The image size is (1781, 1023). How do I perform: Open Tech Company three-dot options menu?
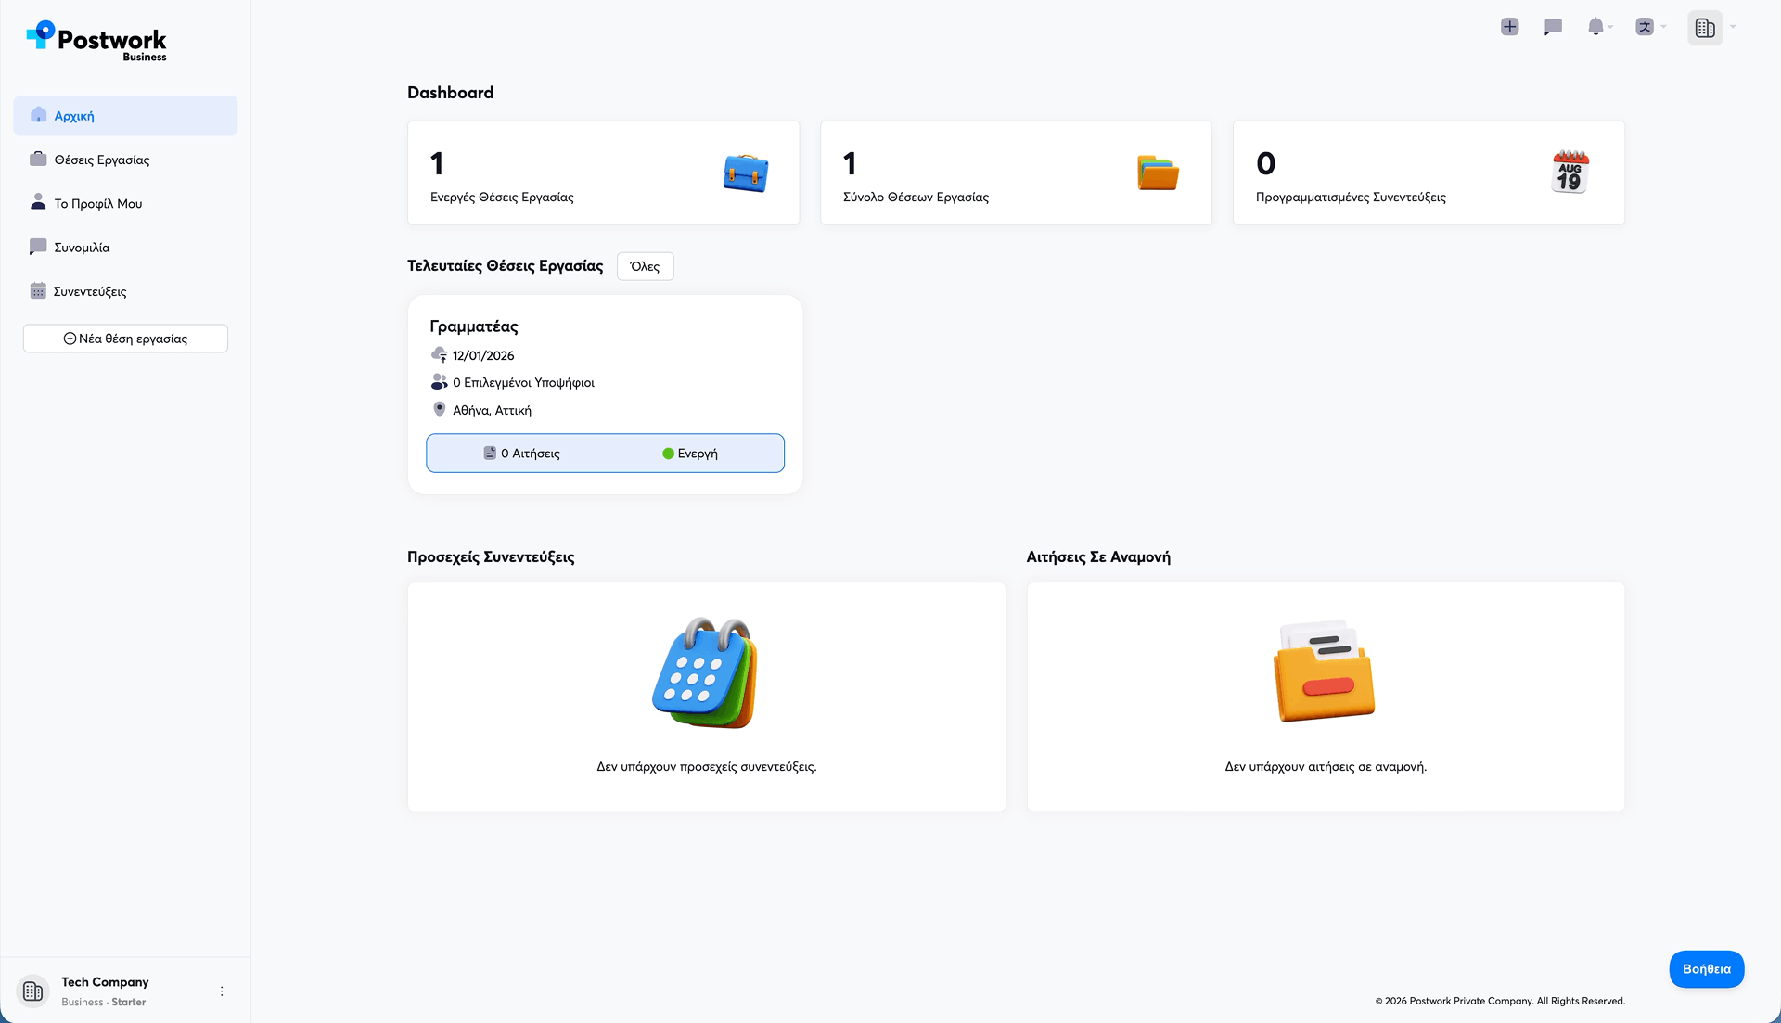coord(222,991)
